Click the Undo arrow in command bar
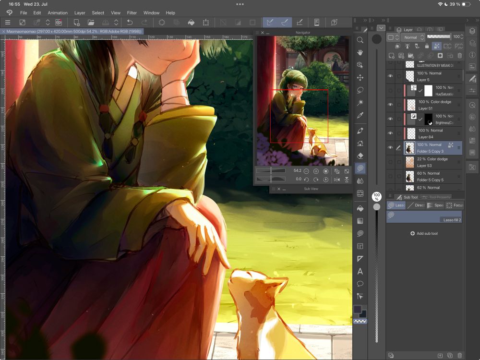Screen dimensions: 480x360 click(x=130, y=23)
